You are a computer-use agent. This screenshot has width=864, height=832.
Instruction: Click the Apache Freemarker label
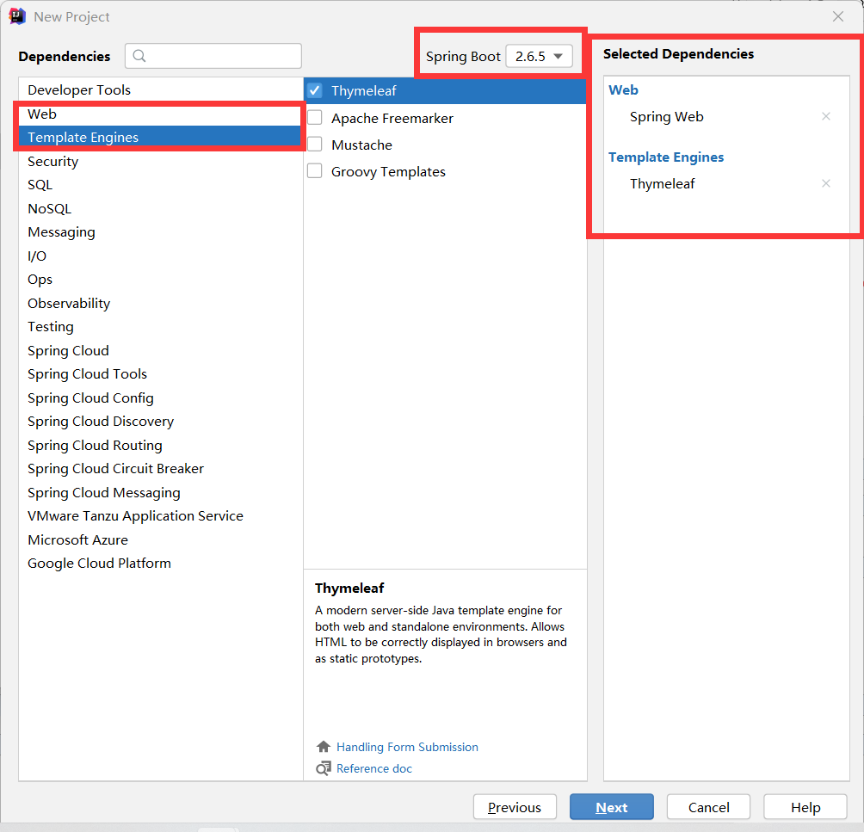click(392, 119)
